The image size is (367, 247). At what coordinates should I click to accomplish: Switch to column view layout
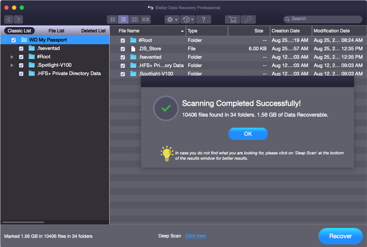coord(134,19)
